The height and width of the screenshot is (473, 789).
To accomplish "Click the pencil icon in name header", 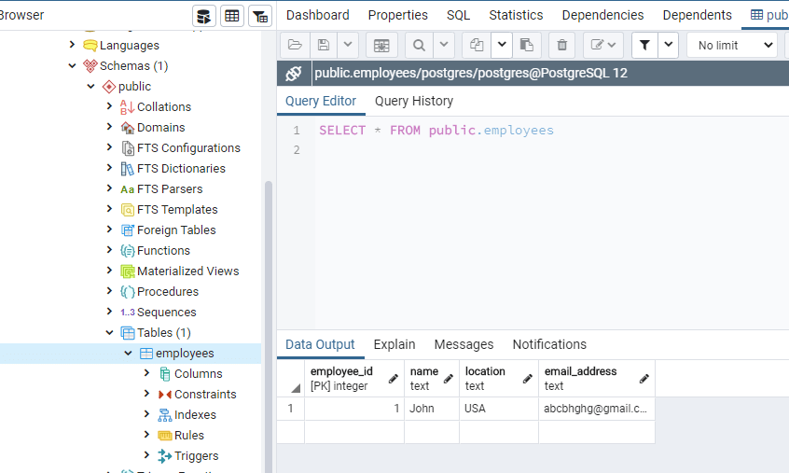I will pyautogui.click(x=449, y=379).
